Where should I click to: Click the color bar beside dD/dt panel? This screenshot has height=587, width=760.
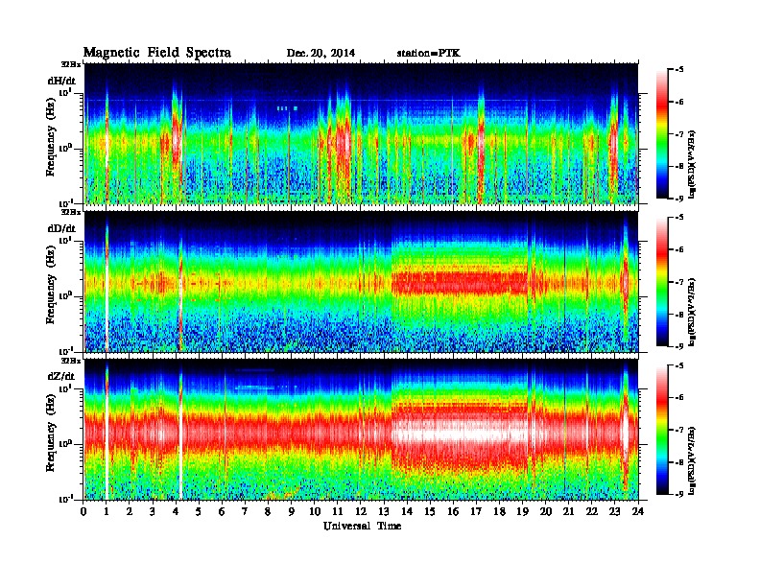(x=662, y=282)
